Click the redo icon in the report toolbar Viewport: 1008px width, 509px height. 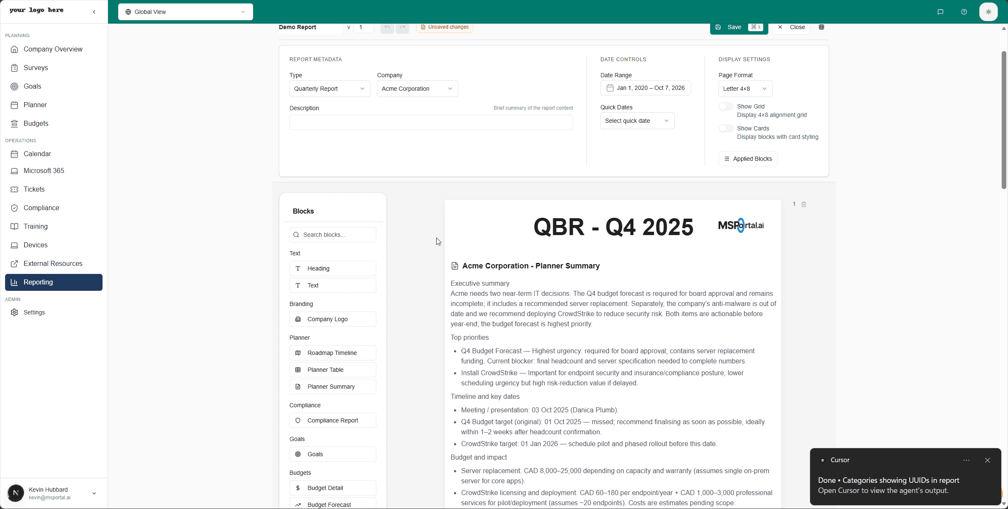point(402,28)
